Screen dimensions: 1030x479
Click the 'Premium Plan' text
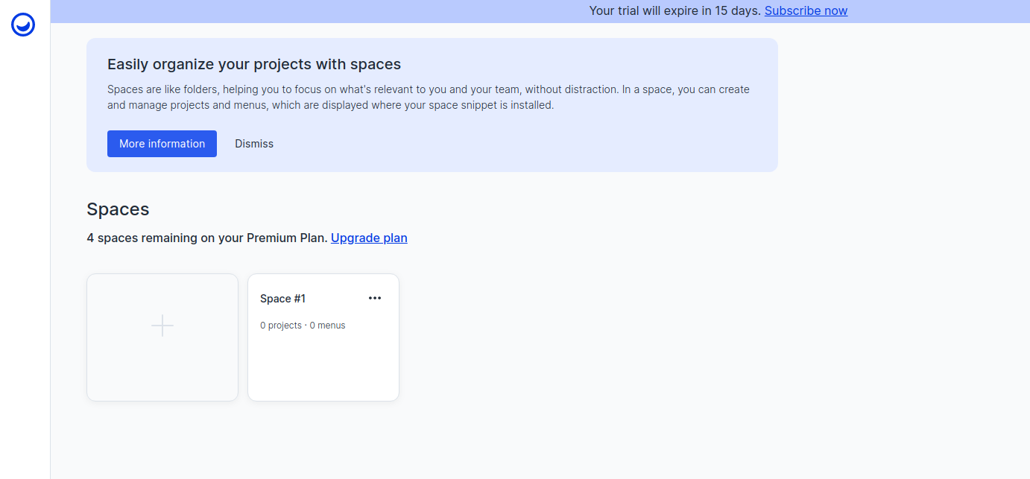click(x=286, y=238)
